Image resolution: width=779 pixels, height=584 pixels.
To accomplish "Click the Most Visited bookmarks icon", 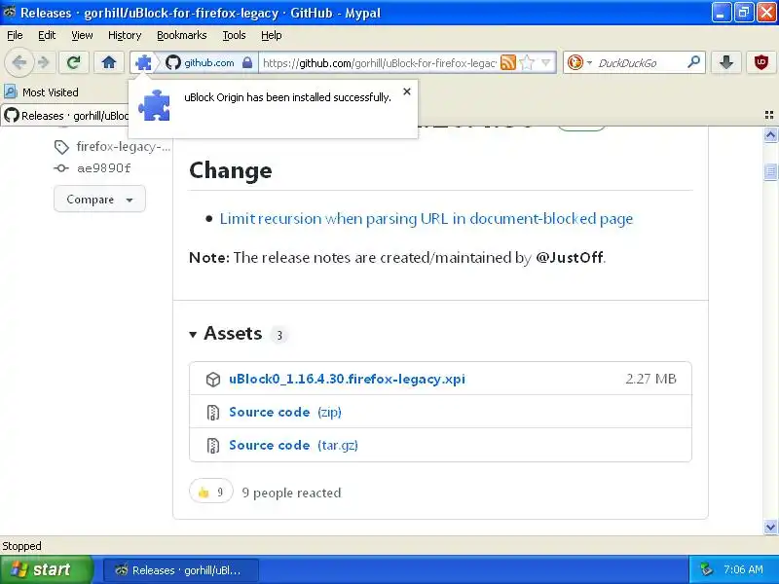I will 10,91.
